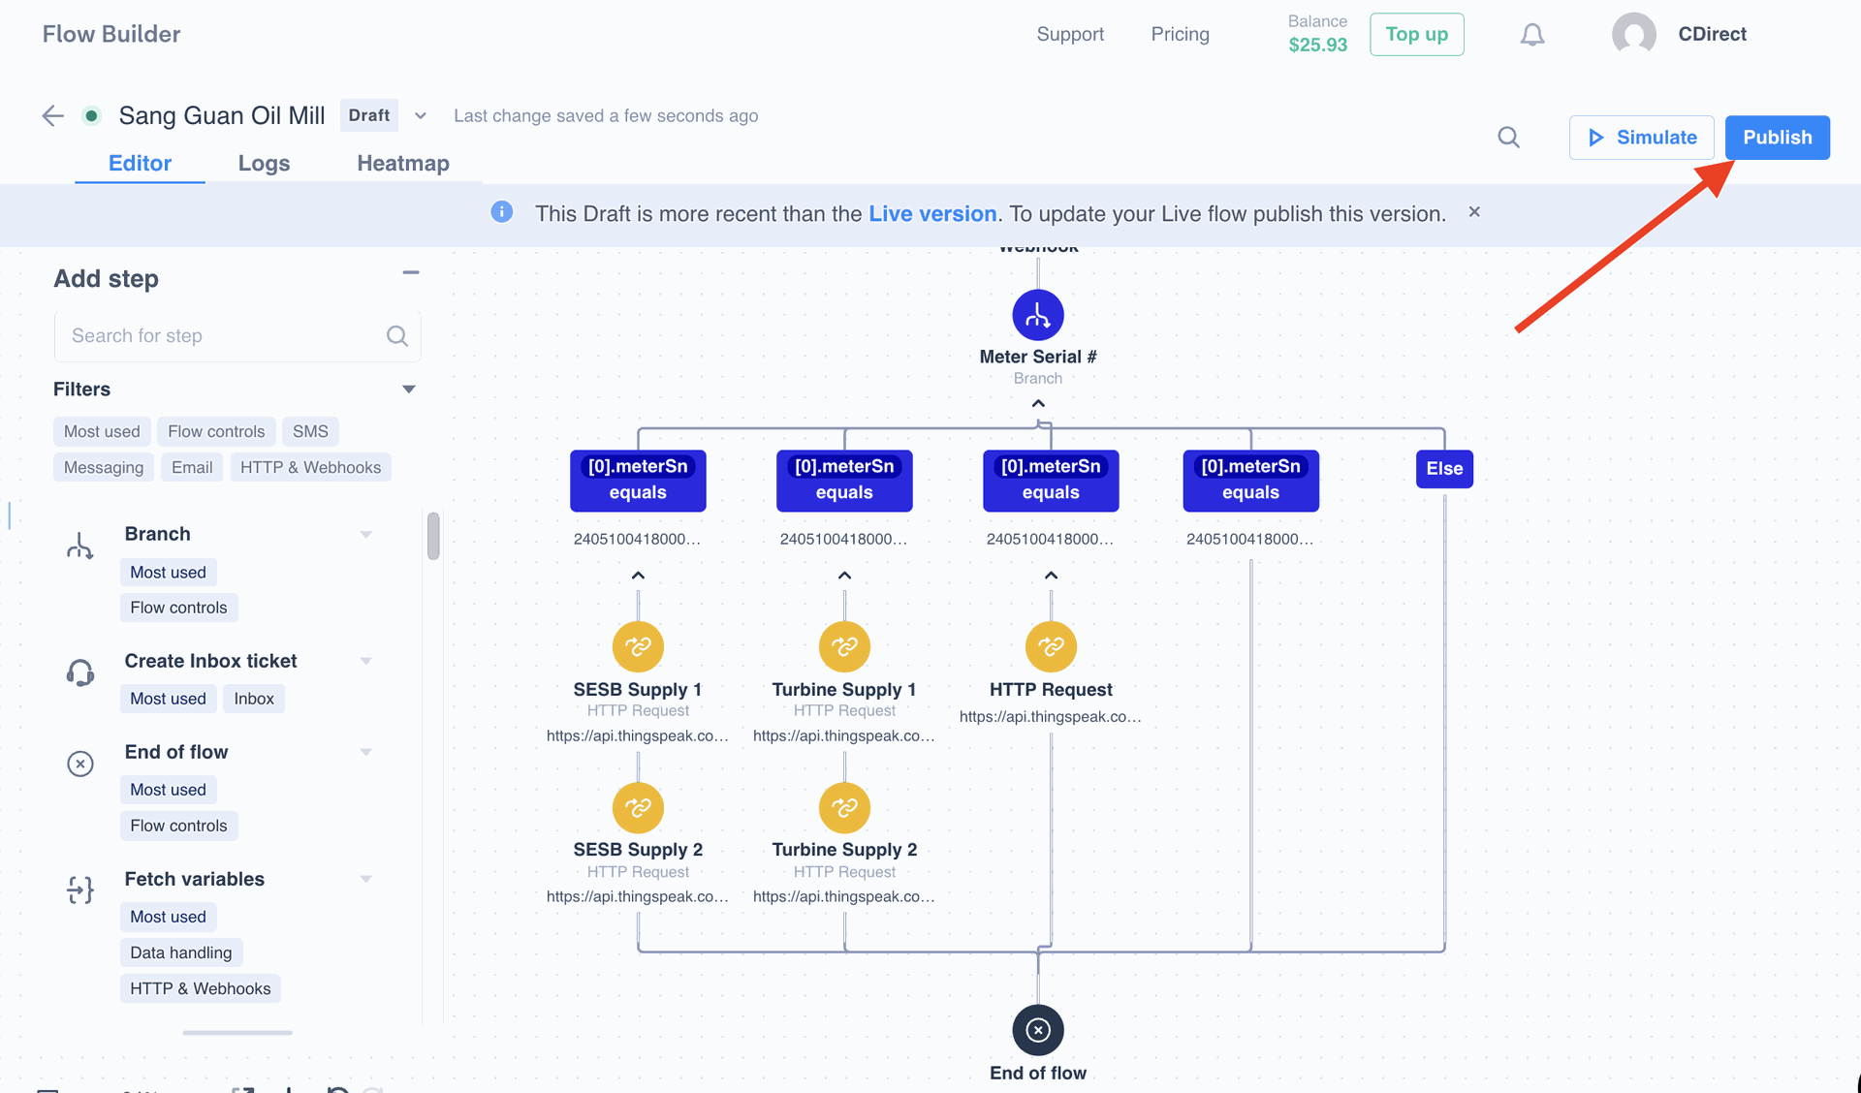Open notifications bell icon
The image size is (1861, 1093).
pos(1531,36)
